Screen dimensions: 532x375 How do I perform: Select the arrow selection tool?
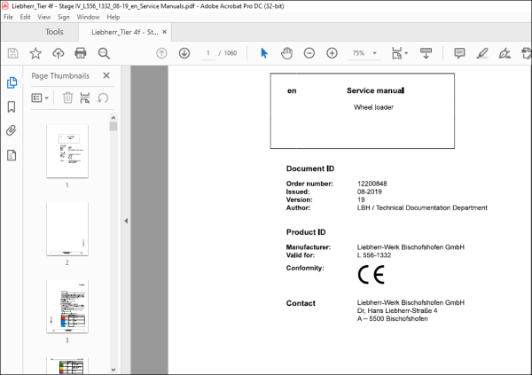point(264,53)
